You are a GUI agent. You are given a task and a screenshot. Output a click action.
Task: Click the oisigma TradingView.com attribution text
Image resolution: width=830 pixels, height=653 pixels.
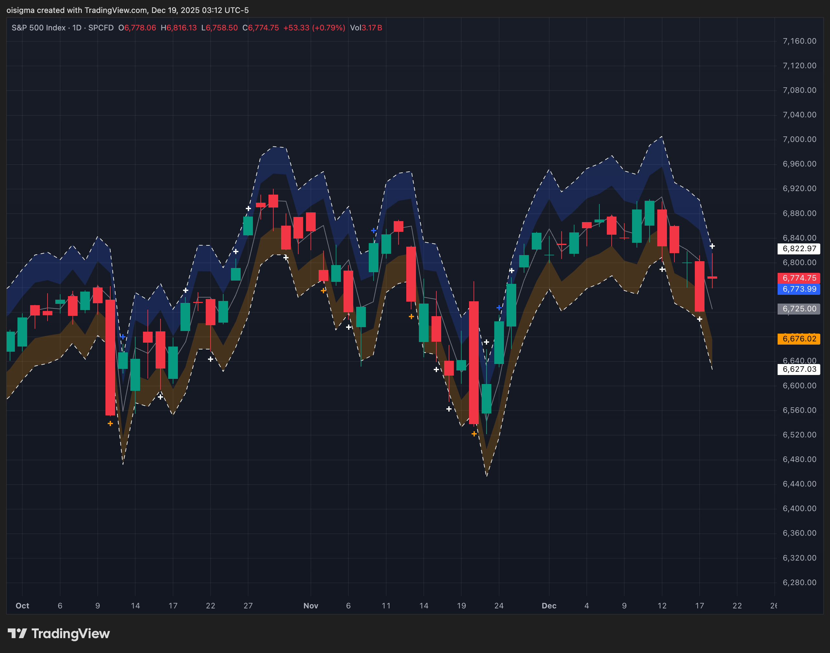(127, 10)
